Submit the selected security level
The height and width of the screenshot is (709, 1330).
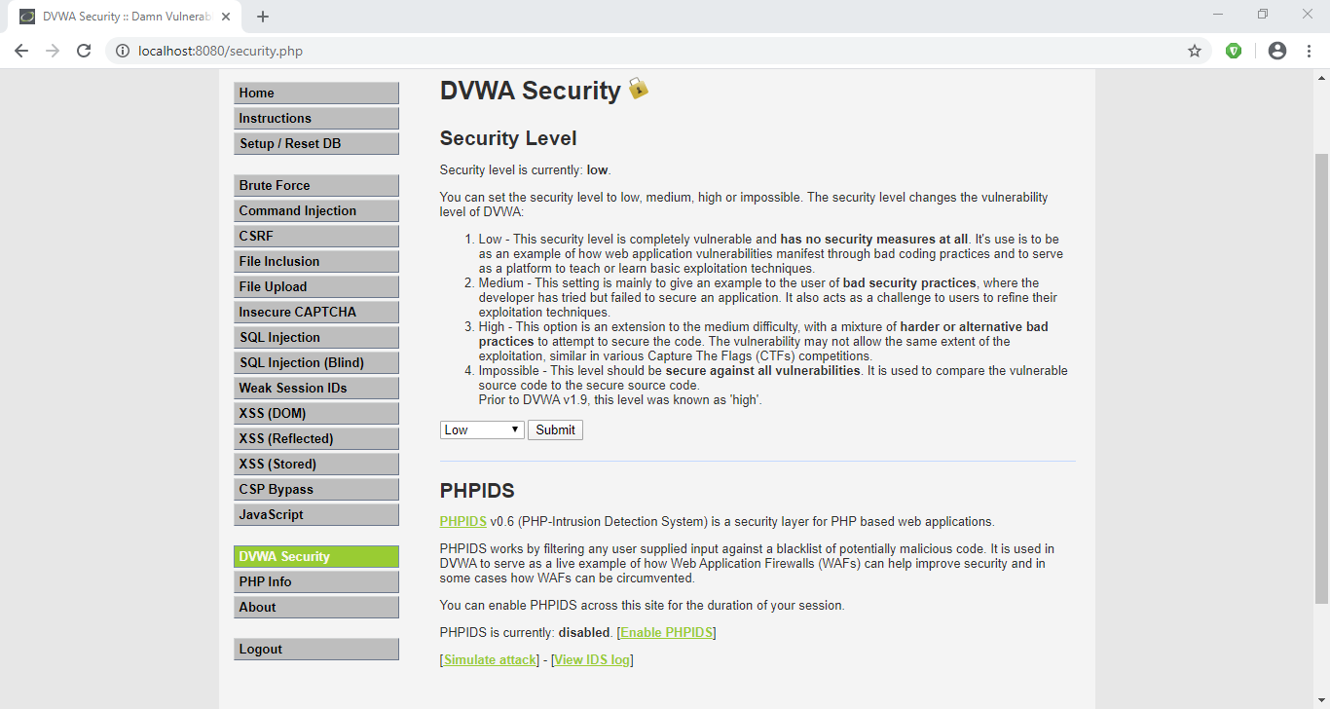(x=555, y=429)
